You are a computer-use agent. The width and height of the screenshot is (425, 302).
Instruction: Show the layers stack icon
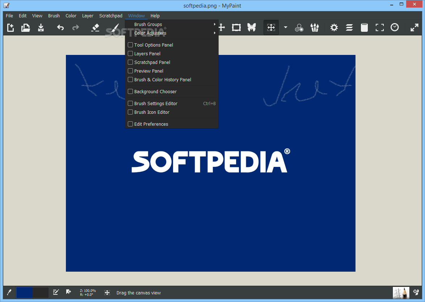(349, 27)
